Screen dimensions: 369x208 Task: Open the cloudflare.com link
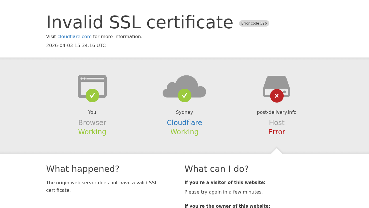pyautogui.click(x=74, y=36)
